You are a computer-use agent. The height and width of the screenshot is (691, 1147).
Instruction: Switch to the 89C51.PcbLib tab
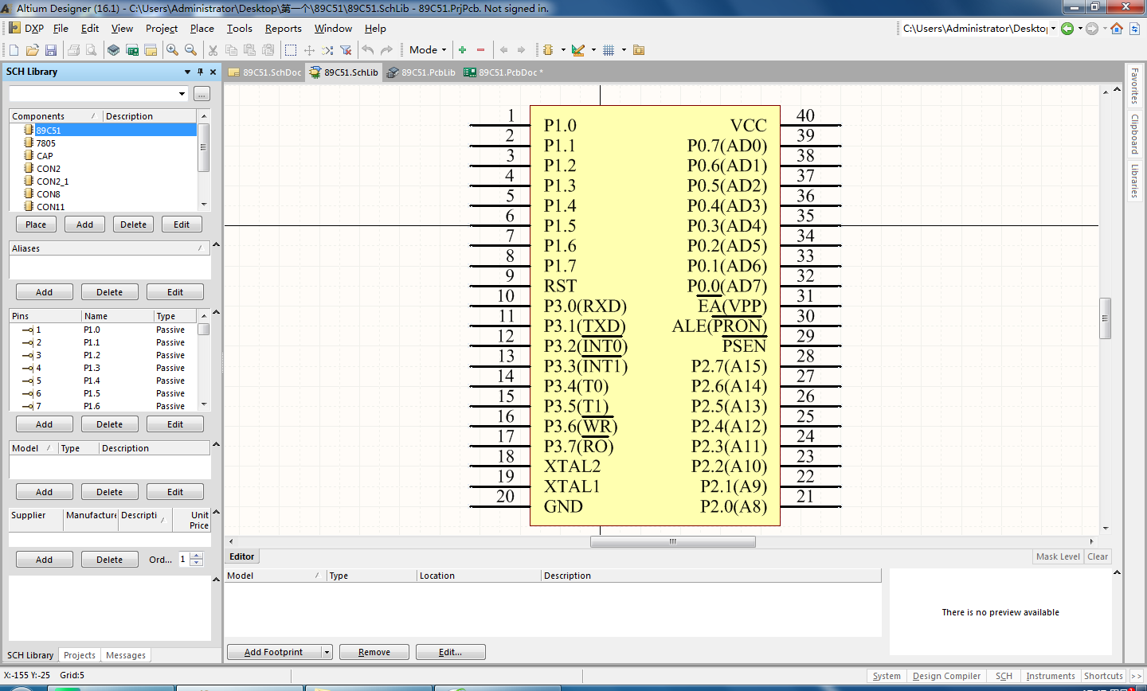click(421, 72)
